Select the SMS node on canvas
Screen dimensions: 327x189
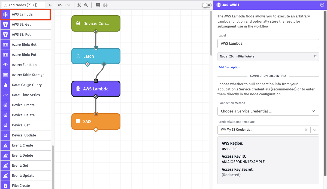coord(96,121)
